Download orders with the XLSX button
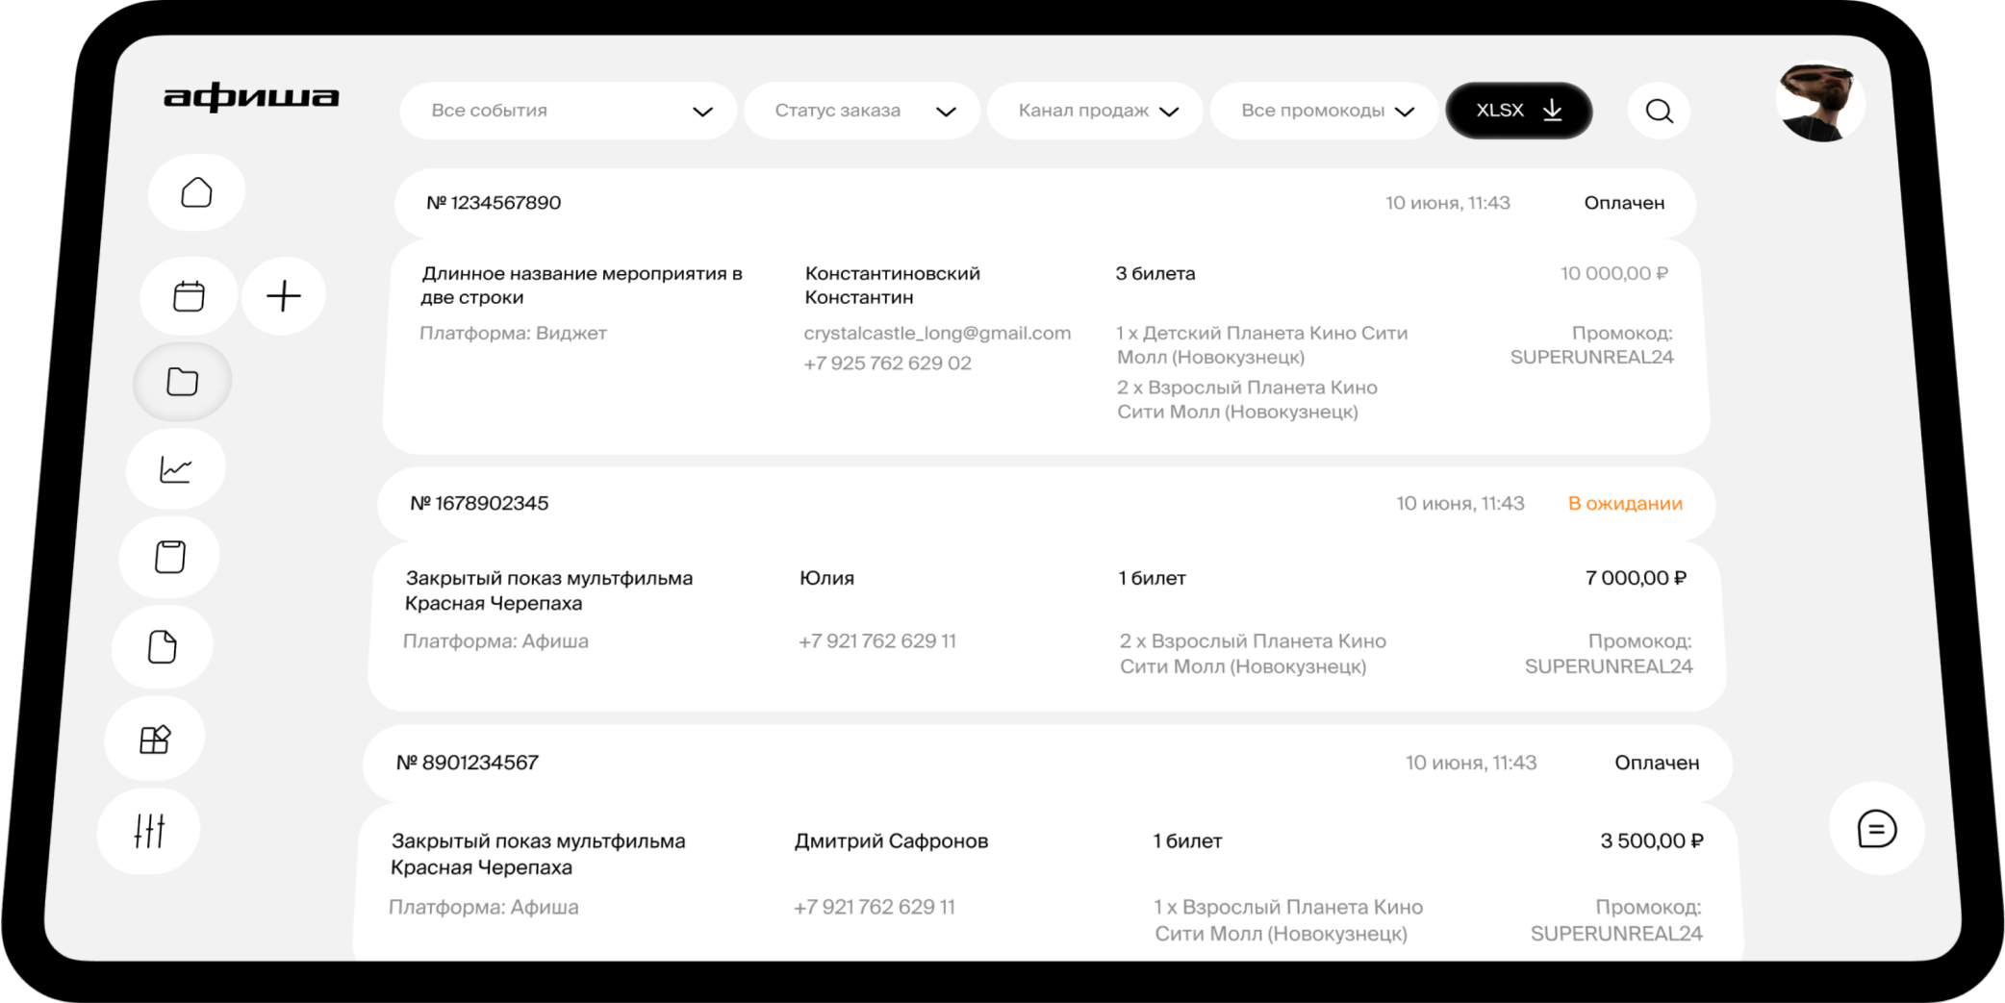This screenshot has height=1003, width=2005. (x=1518, y=112)
